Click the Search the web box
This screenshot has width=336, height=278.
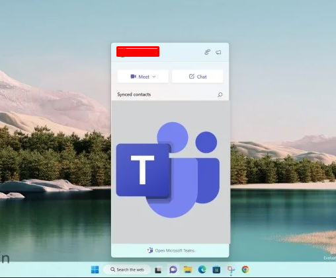coord(127,269)
